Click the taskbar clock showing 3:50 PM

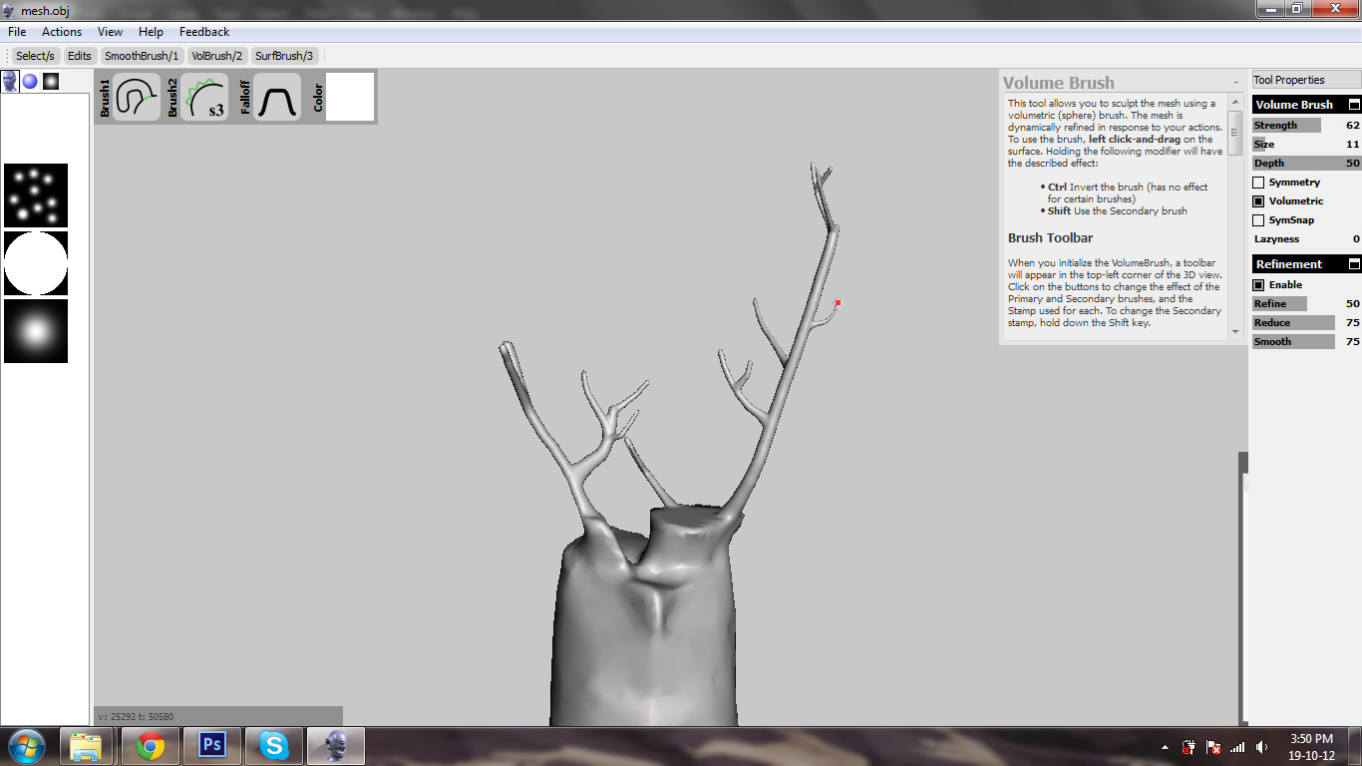1312,747
